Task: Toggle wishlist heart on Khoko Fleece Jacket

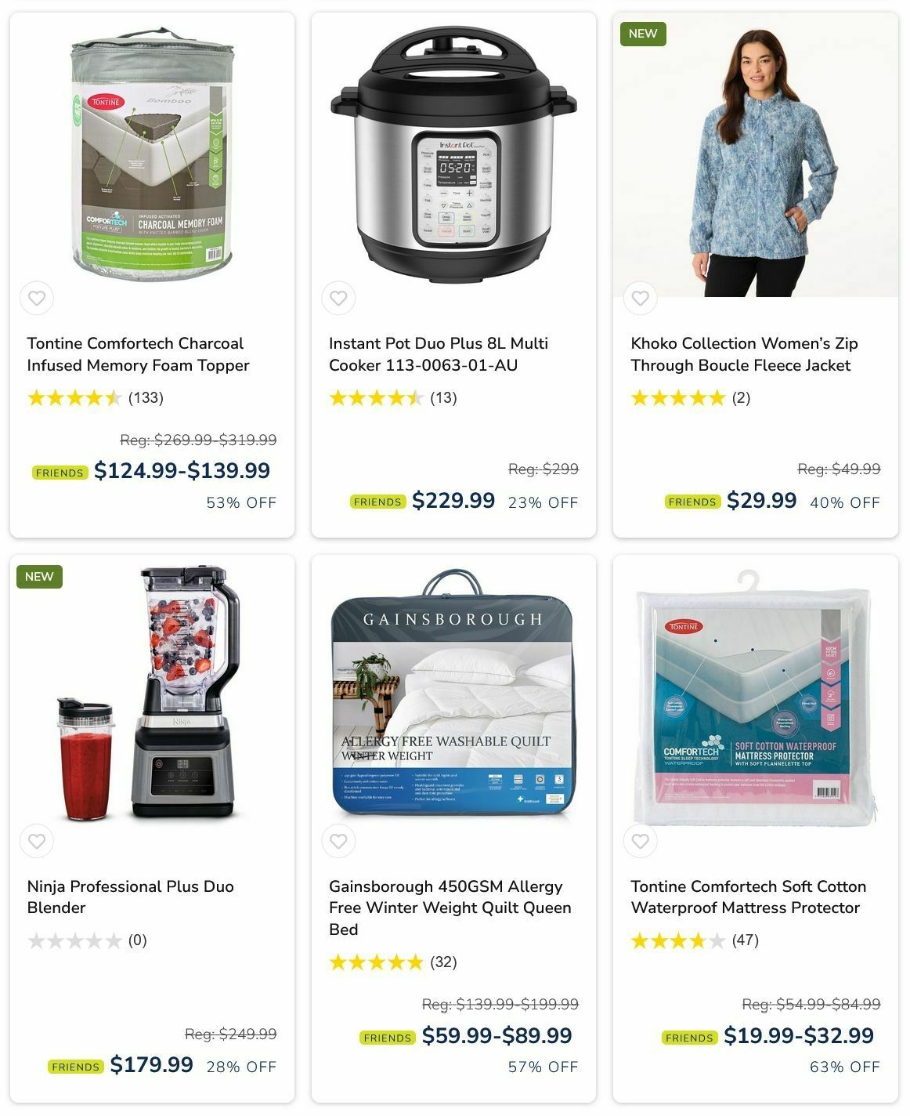Action: coord(641,298)
